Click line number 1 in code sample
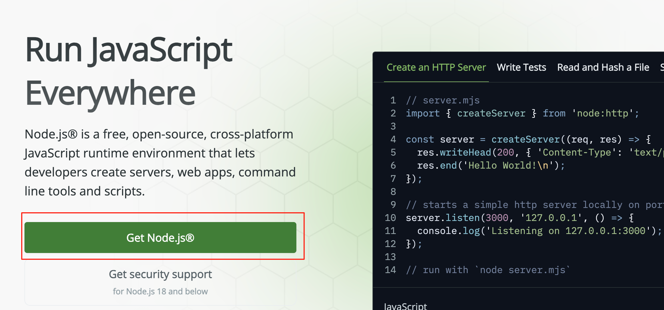 [393, 100]
